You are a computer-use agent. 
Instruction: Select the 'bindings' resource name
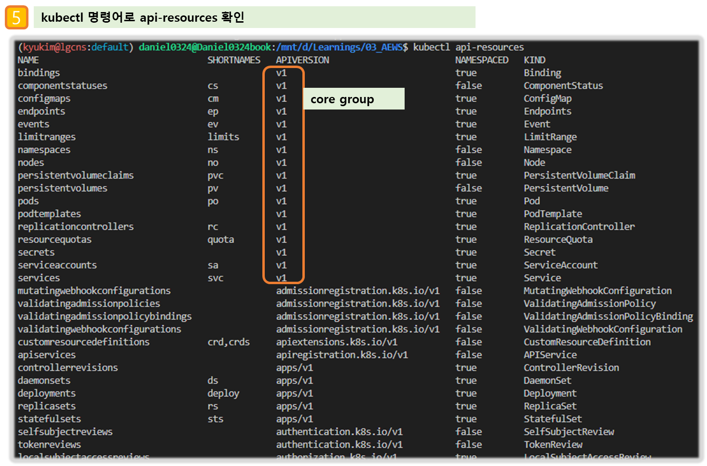[x=39, y=73]
